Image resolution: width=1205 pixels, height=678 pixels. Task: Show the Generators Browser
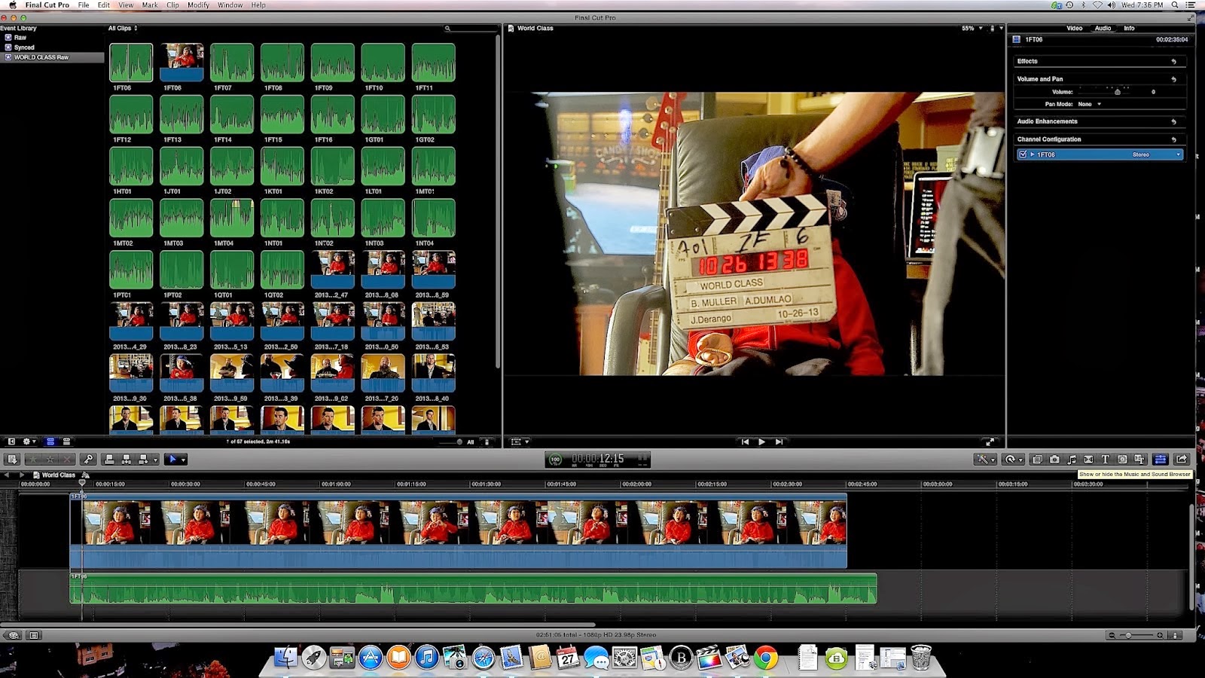[1122, 459]
